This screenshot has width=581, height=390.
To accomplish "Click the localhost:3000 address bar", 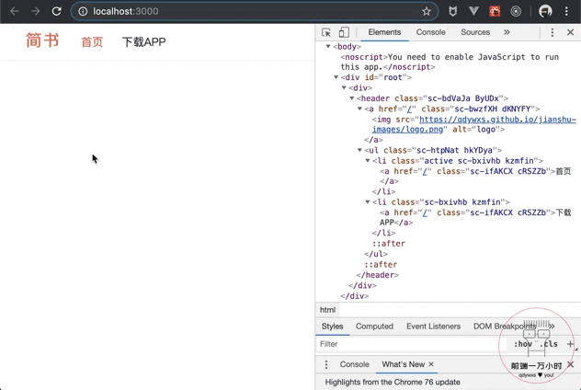I will point(254,11).
